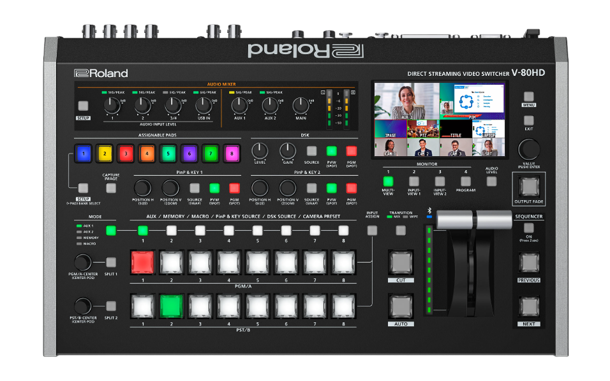Adjust PinP & KEY 2 POSITION V knob
This screenshot has height=381, width=610.
point(288,188)
